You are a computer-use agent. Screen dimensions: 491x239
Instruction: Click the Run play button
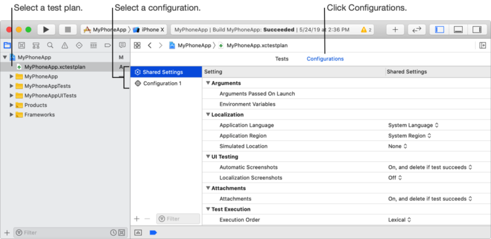point(46,30)
